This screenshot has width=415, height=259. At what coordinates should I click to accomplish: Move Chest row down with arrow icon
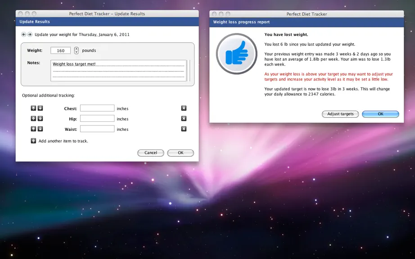(x=40, y=108)
